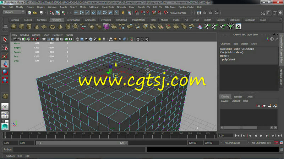Viewport: 284px width, 159px height.
Task: Click the Python command line input
Action: pos(79,149)
